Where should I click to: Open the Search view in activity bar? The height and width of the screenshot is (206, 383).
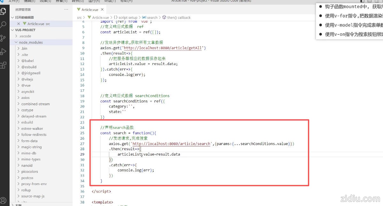(3, 25)
